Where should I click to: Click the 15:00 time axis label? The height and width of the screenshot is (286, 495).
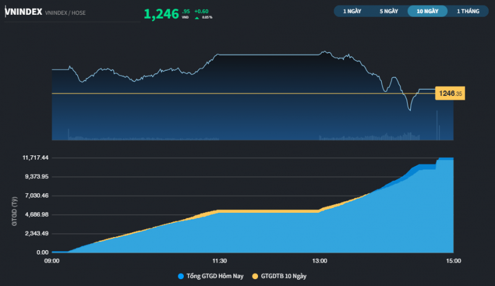453,261
